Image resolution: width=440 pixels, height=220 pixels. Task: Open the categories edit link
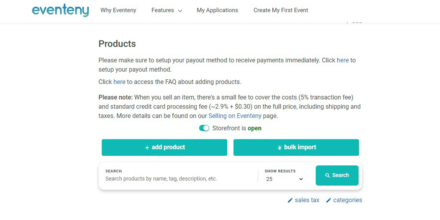point(347,200)
